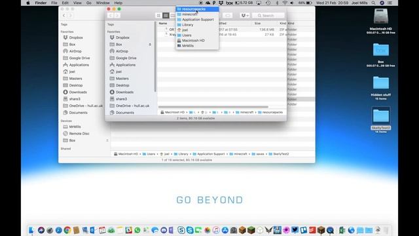Click Application Support in back window path bar
Screen dimensions: 419x236
(x=209, y=154)
